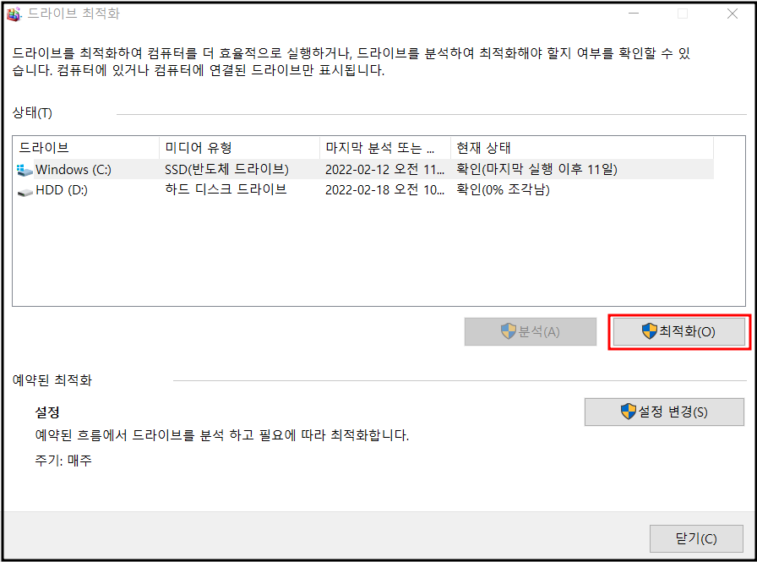This screenshot has width=757, height=562.
Task: Click the 2022-02-18 오전 10... date cell
Action: tap(384, 190)
